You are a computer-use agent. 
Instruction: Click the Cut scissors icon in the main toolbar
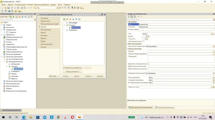(12, 8)
